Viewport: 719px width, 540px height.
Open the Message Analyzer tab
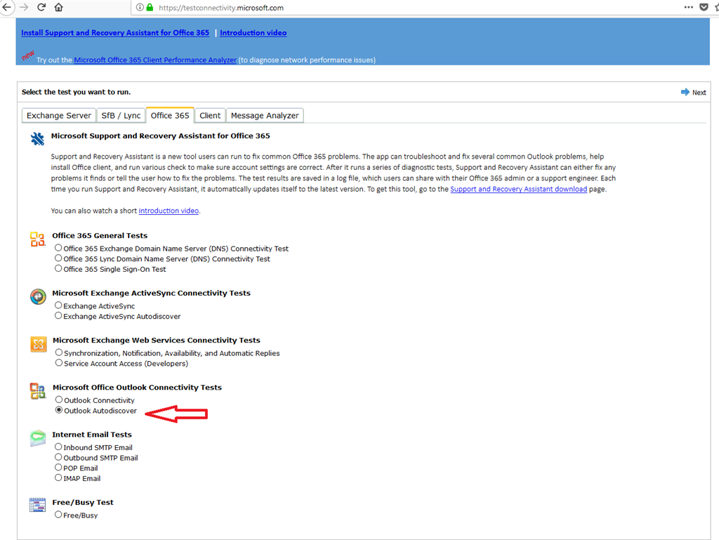click(x=265, y=116)
